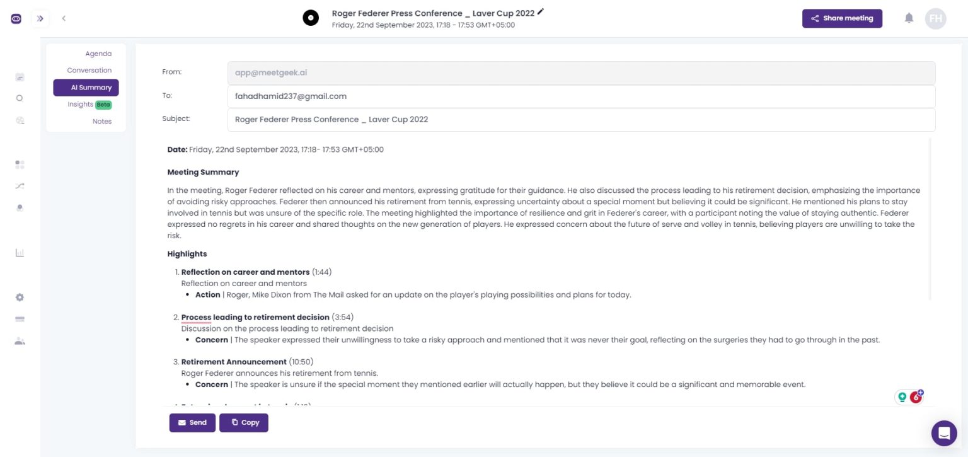This screenshot has width=968, height=457.
Task: Click the recipient email field
Action: (441, 96)
